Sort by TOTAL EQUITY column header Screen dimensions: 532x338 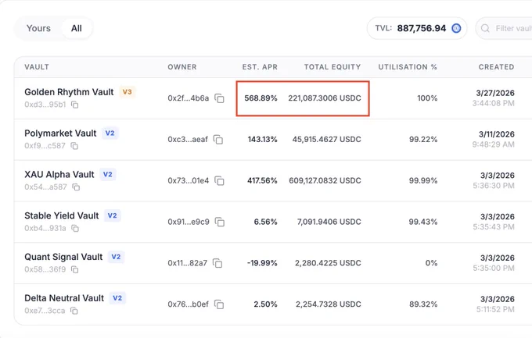[332, 67]
